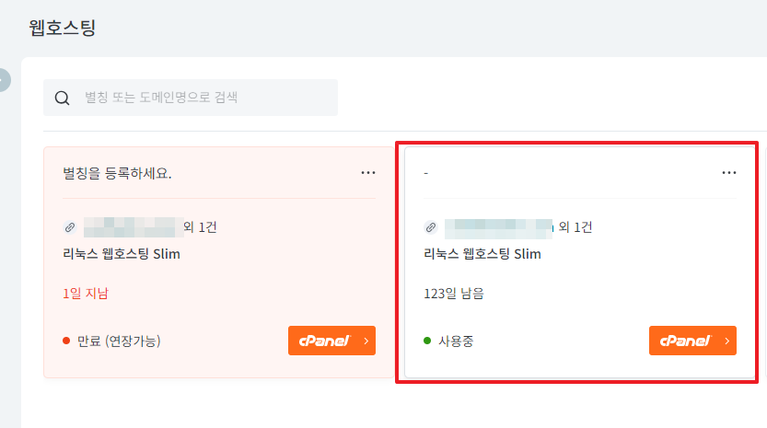Click the arrow on the expired card's cPanel button
767x428 pixels.
coord(366,341)
